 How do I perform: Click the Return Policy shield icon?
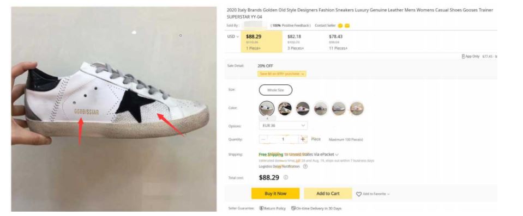pyautogui.click(x=261, y=208)
